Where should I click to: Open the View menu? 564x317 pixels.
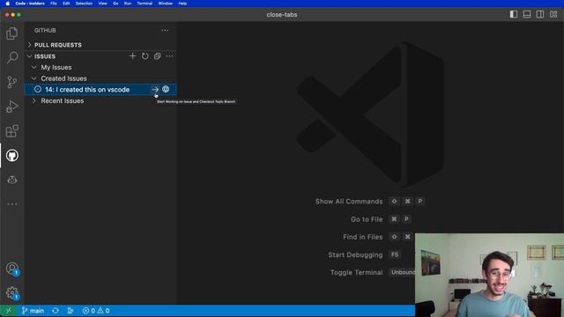(102, 4)
